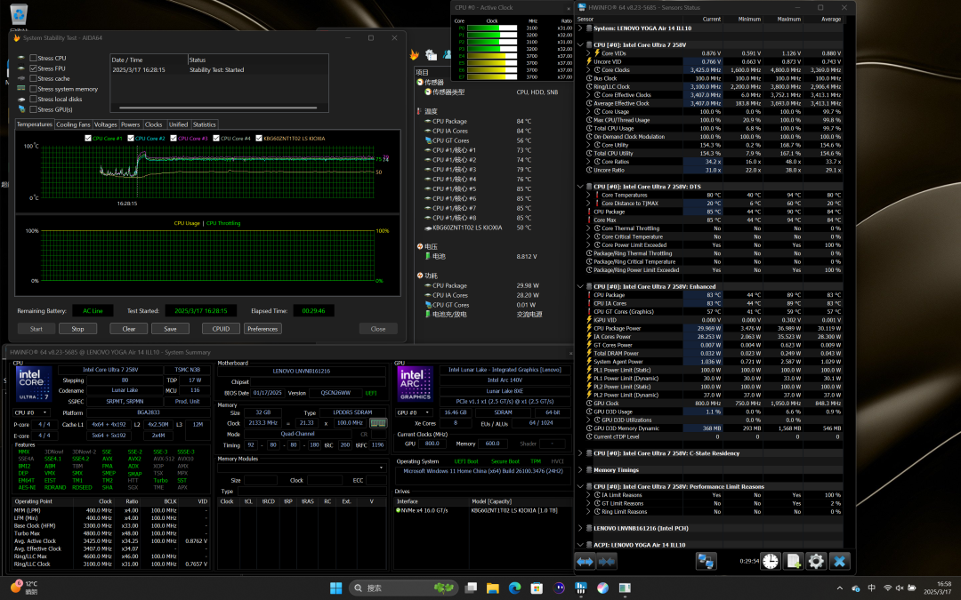Switch to the Unified tab

click(x=178, y=125)
